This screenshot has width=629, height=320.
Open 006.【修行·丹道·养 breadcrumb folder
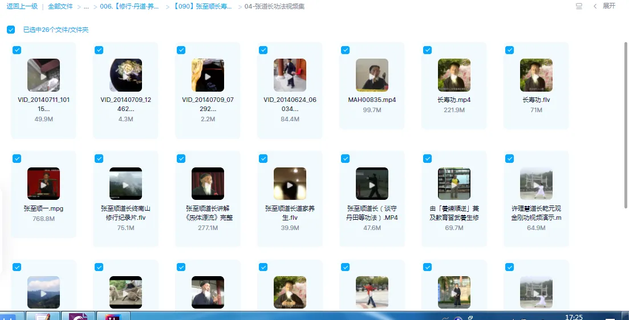coord(131,6)
